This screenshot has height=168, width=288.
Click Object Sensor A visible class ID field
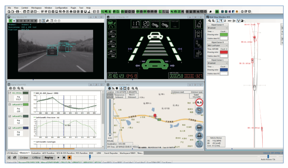pos(224,38)
